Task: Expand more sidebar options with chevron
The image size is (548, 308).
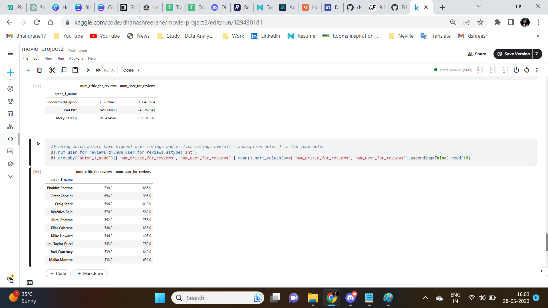Action: pyautogui.click(x=10, y=176)
